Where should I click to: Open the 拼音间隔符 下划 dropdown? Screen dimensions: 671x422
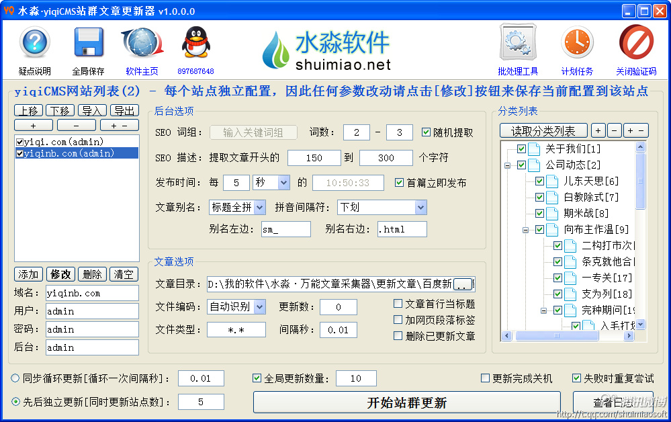tap(420, 208)
